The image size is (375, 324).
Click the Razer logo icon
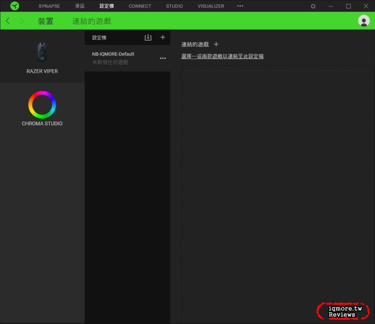click(14, 6)
